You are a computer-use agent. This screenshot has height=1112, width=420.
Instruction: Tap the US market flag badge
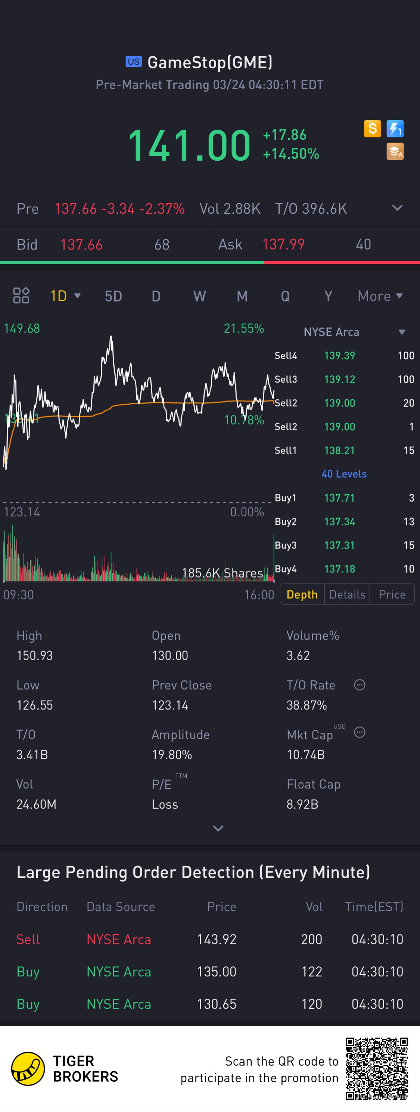134,61
